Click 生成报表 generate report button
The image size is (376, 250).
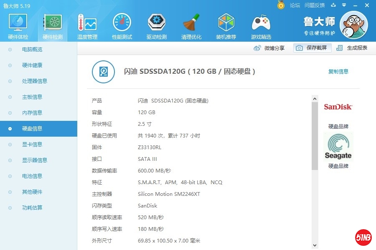pyautogui.click(x=352, y=48)
